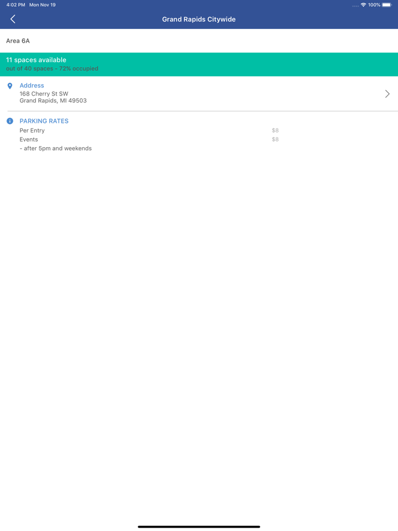Check the Wi-Fi status icon

pos(363,5)
